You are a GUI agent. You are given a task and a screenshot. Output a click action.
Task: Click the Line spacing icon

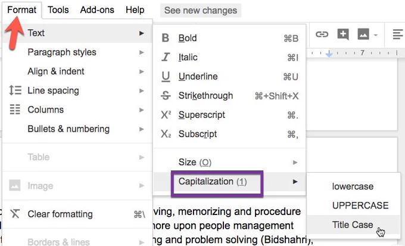[15, 91]
